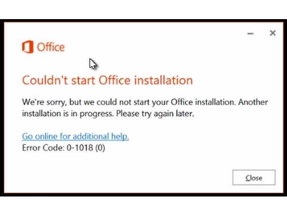This screenshot has height=215, width=287.
Task: Click the word Office in the orange heading
Action: pyautogui.click(x=115, y=80)
